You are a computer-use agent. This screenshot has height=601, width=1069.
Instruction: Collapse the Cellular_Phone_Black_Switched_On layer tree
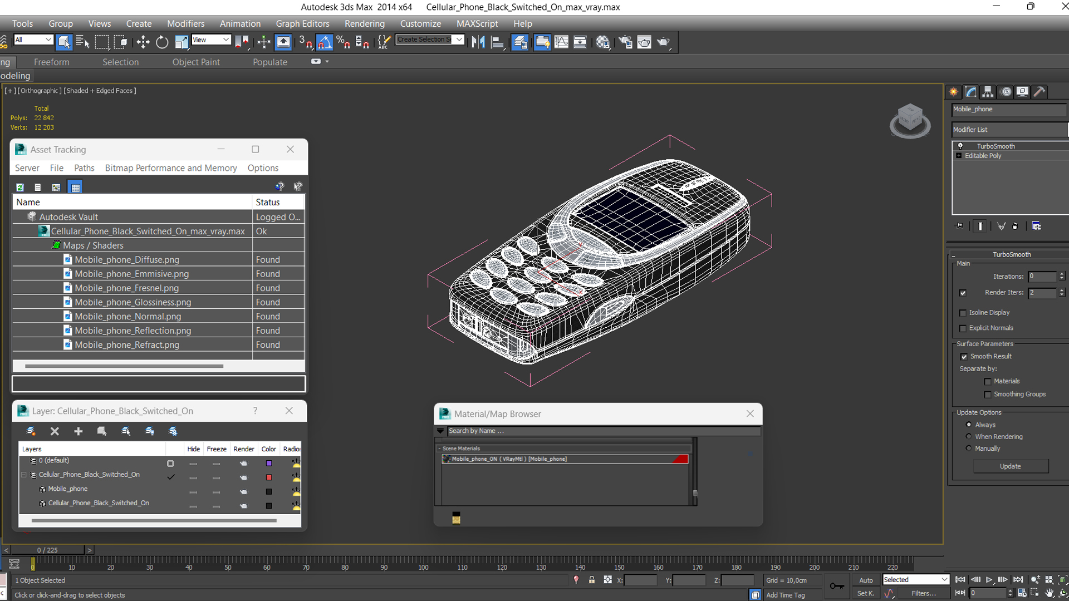coord(24,475)
